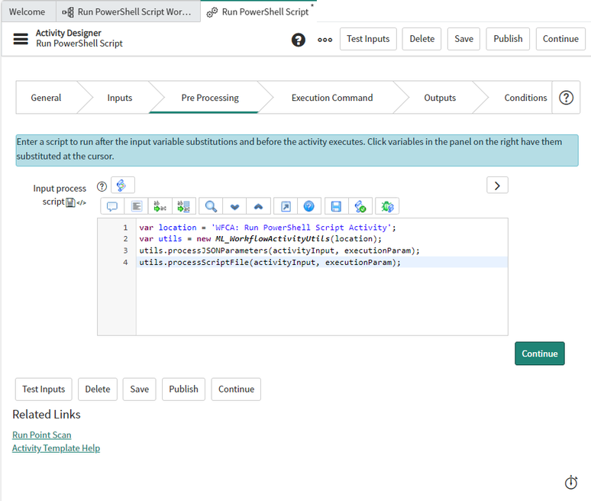The height and width of the screenshot is (501, 591).
Task: Click the question mark next to Input process script
Action: [102, 186]
